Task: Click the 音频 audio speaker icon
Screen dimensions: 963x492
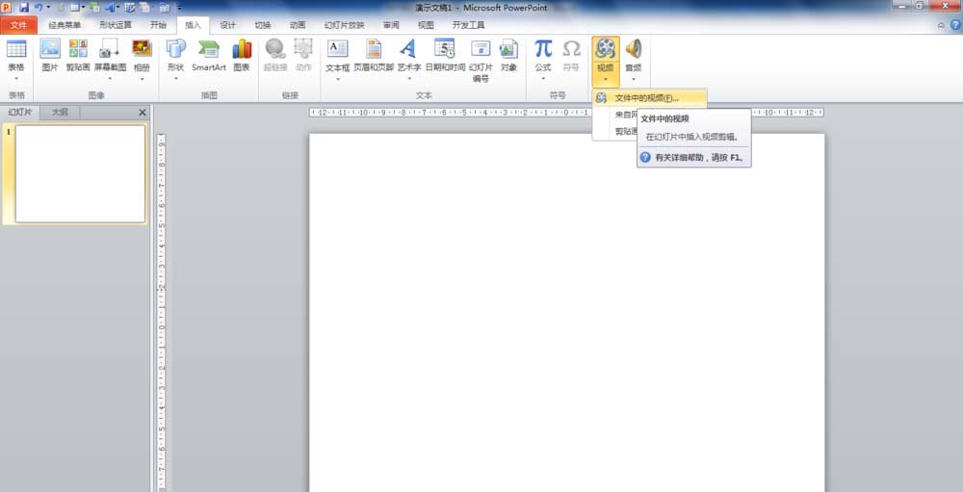Action: 634,48
